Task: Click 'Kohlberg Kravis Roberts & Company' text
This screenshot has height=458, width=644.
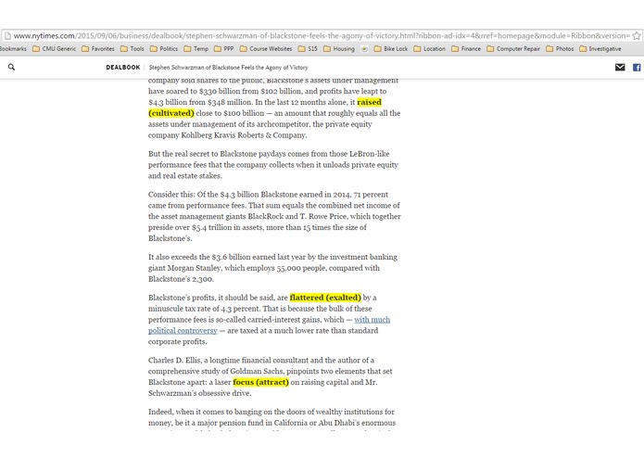Action: [x=244, y=135]
